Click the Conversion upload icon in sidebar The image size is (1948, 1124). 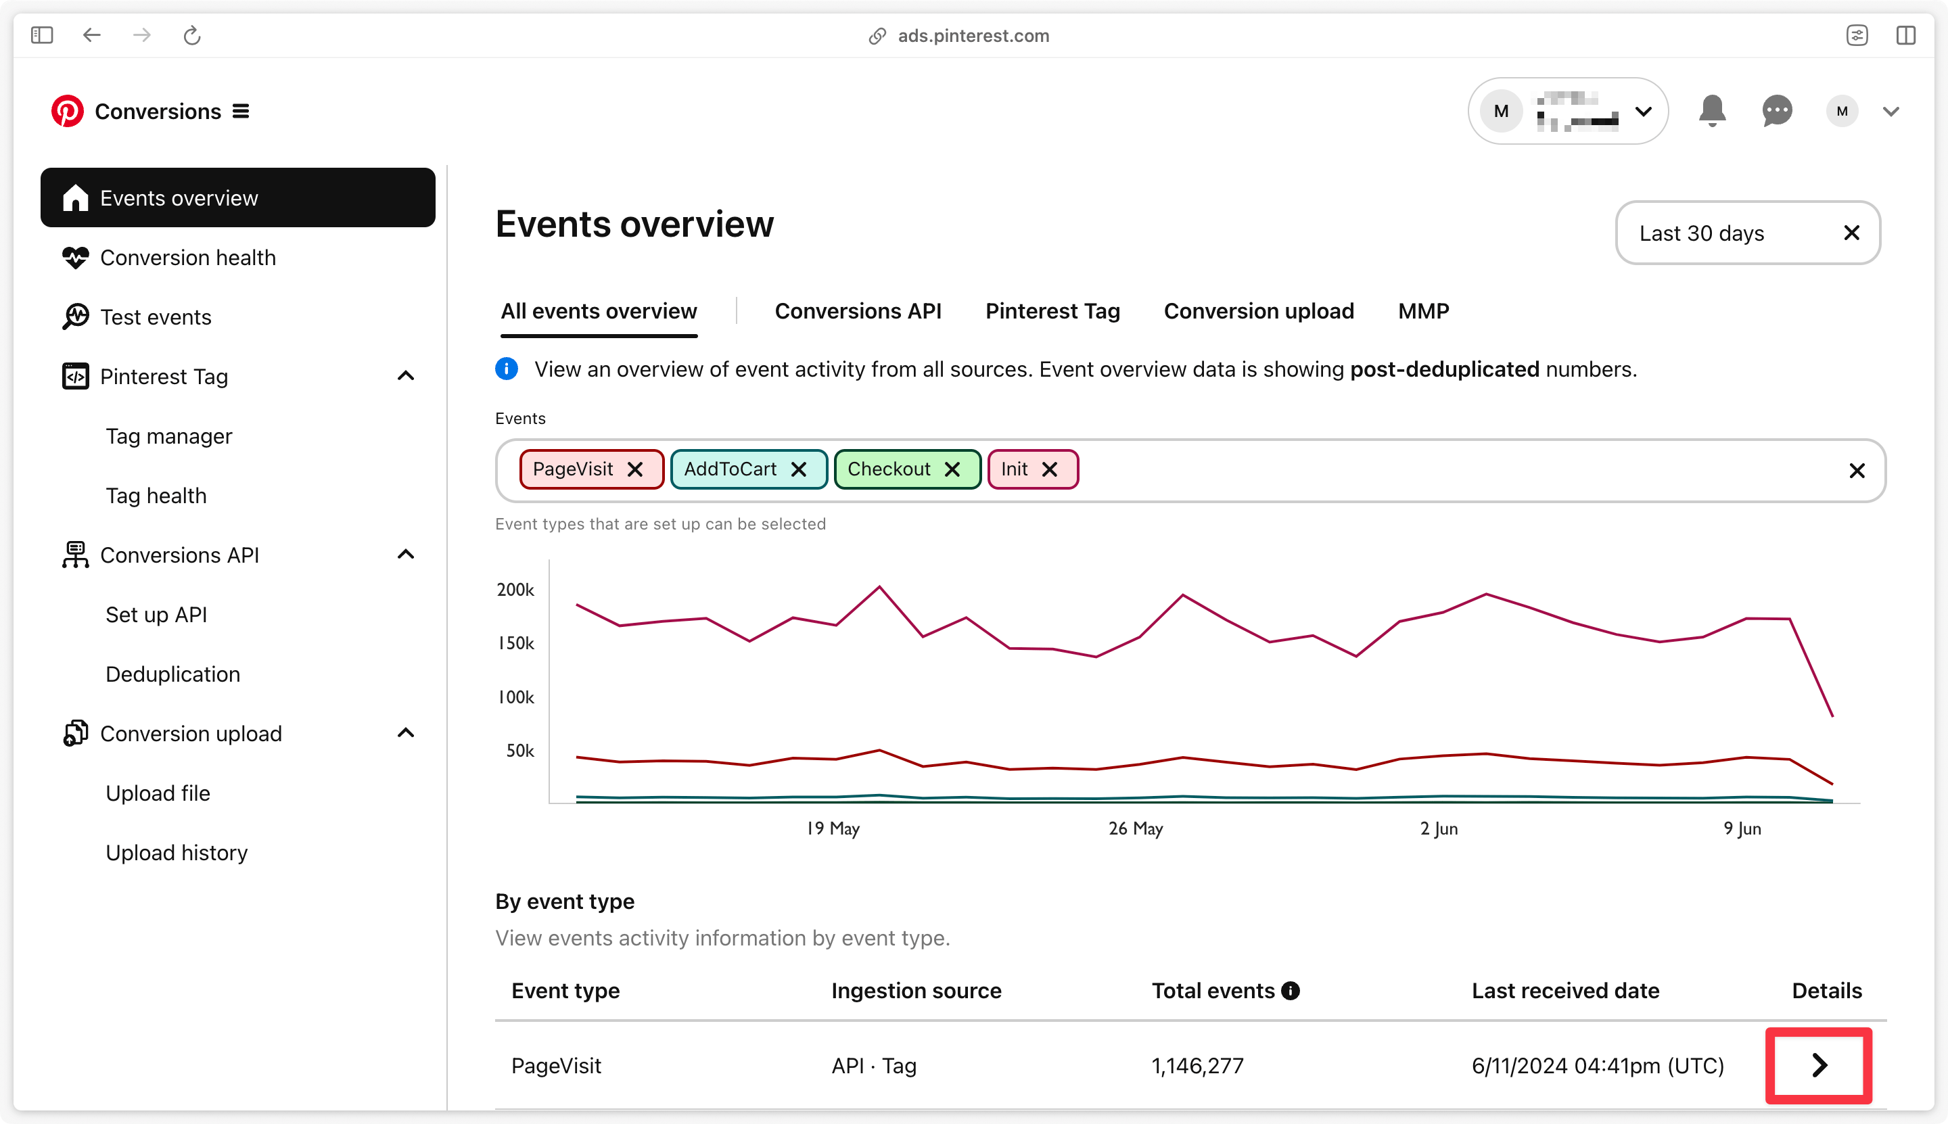(x=75, y=733)
